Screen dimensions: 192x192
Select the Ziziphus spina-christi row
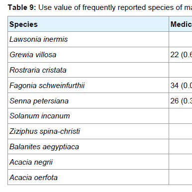tap(100, 131)
